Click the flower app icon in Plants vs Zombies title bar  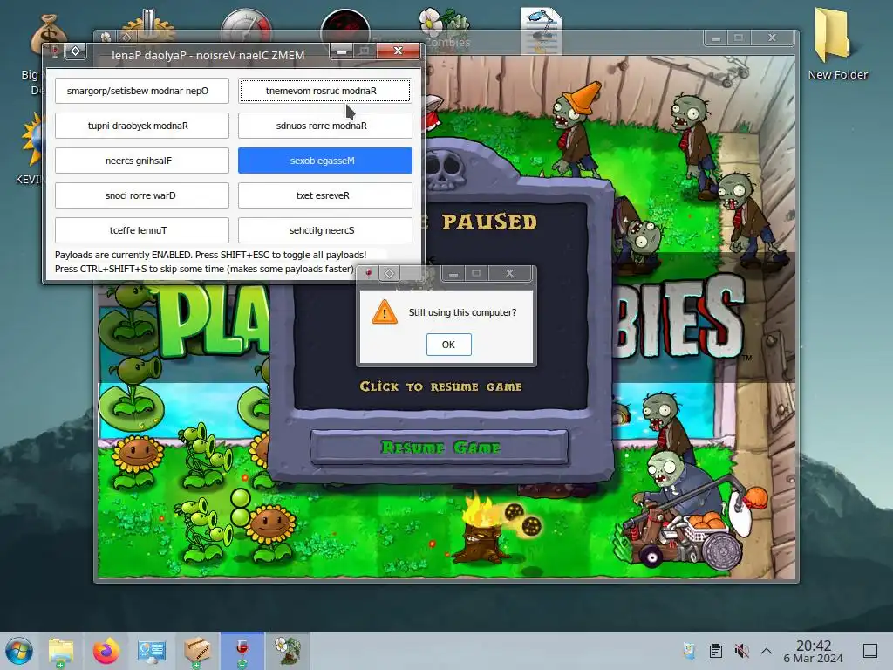(x=106, y=38)
